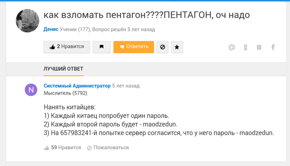Click the question title text

click(147, 15)
